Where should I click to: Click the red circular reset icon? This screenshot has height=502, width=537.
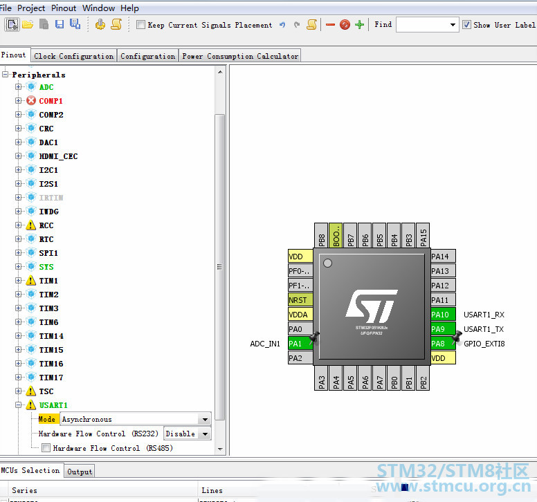(x=345, y=25)
